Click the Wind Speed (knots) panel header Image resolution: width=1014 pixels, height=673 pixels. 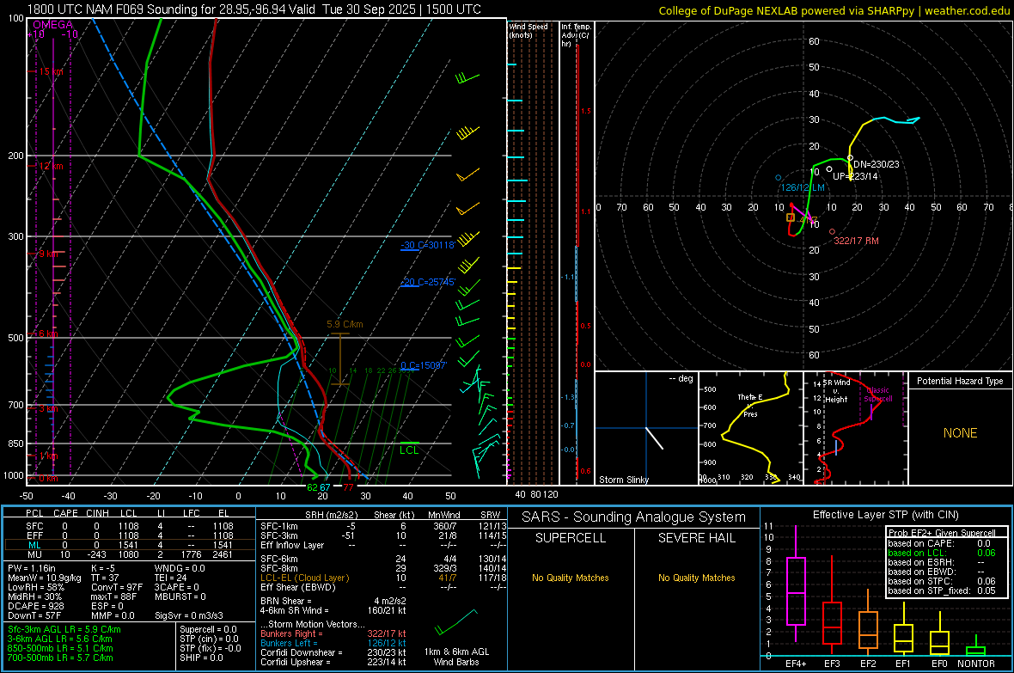click(528, 30)
